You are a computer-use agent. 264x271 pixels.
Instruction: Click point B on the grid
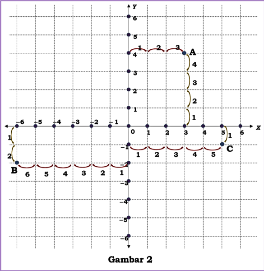[17, 163]
